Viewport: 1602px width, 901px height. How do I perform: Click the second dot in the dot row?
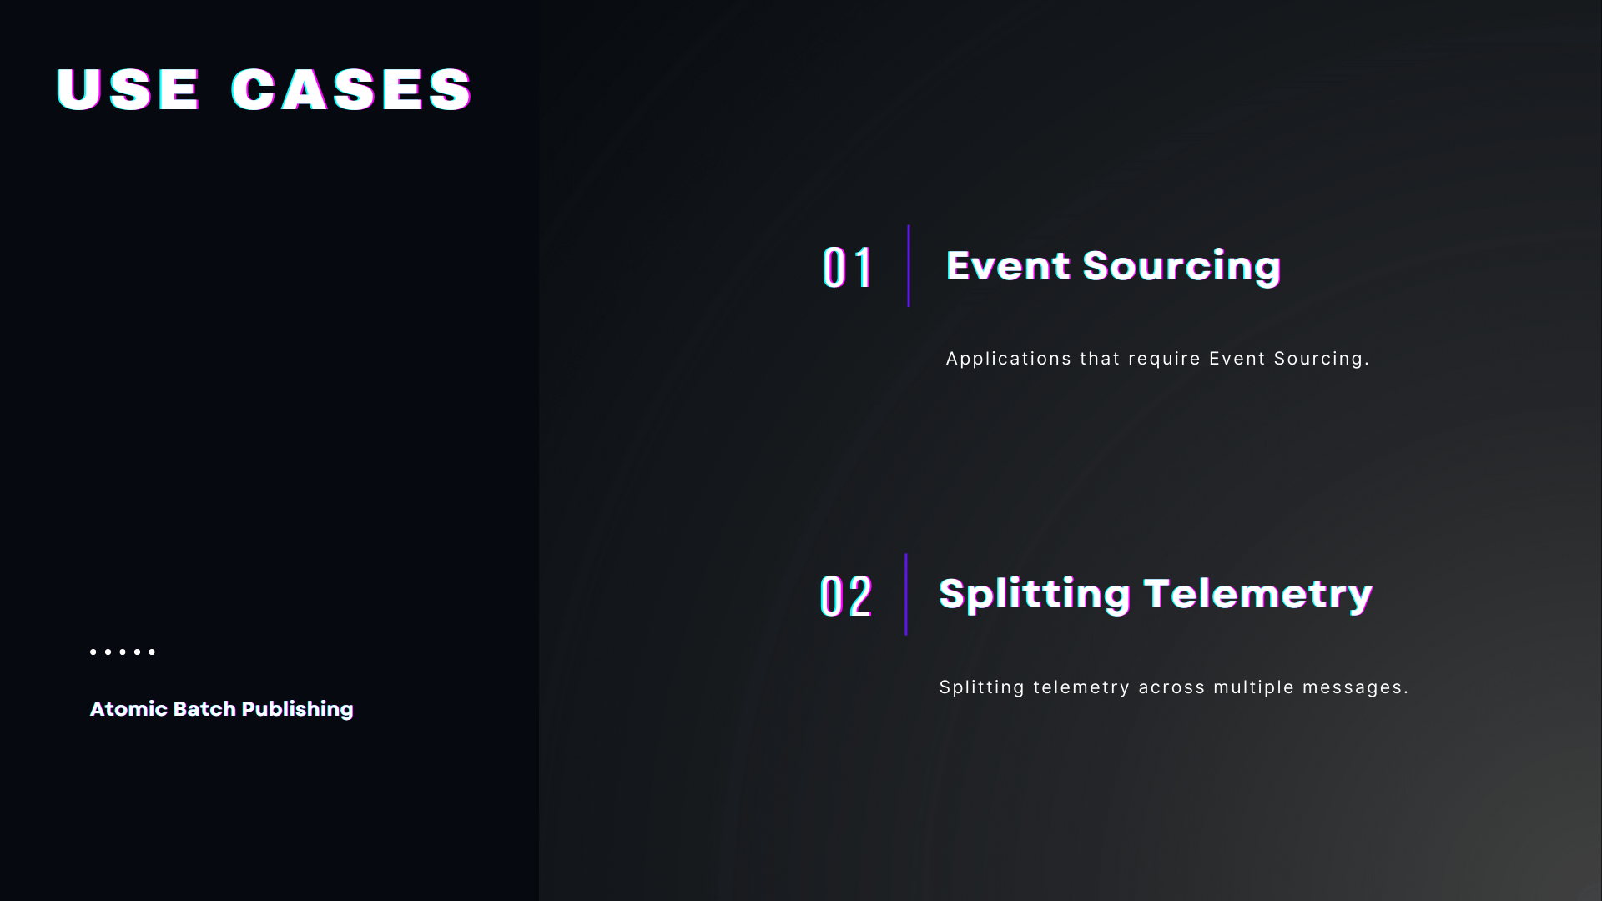pyautogui.click(x=108, y=652)
